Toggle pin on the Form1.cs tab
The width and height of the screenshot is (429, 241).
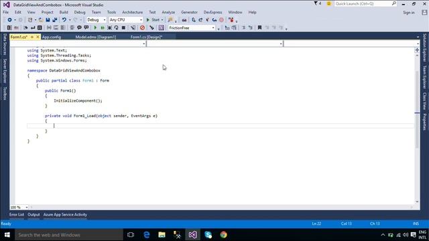pos(32,37)
